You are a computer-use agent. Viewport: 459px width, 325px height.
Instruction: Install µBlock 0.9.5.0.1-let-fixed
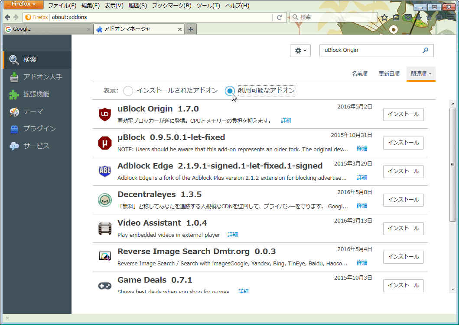tap(404, 143)
